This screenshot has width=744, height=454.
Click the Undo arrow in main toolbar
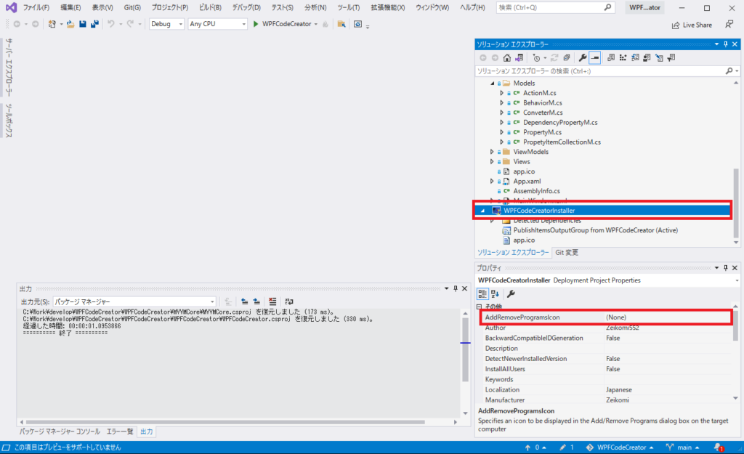[x=111, y=24]
